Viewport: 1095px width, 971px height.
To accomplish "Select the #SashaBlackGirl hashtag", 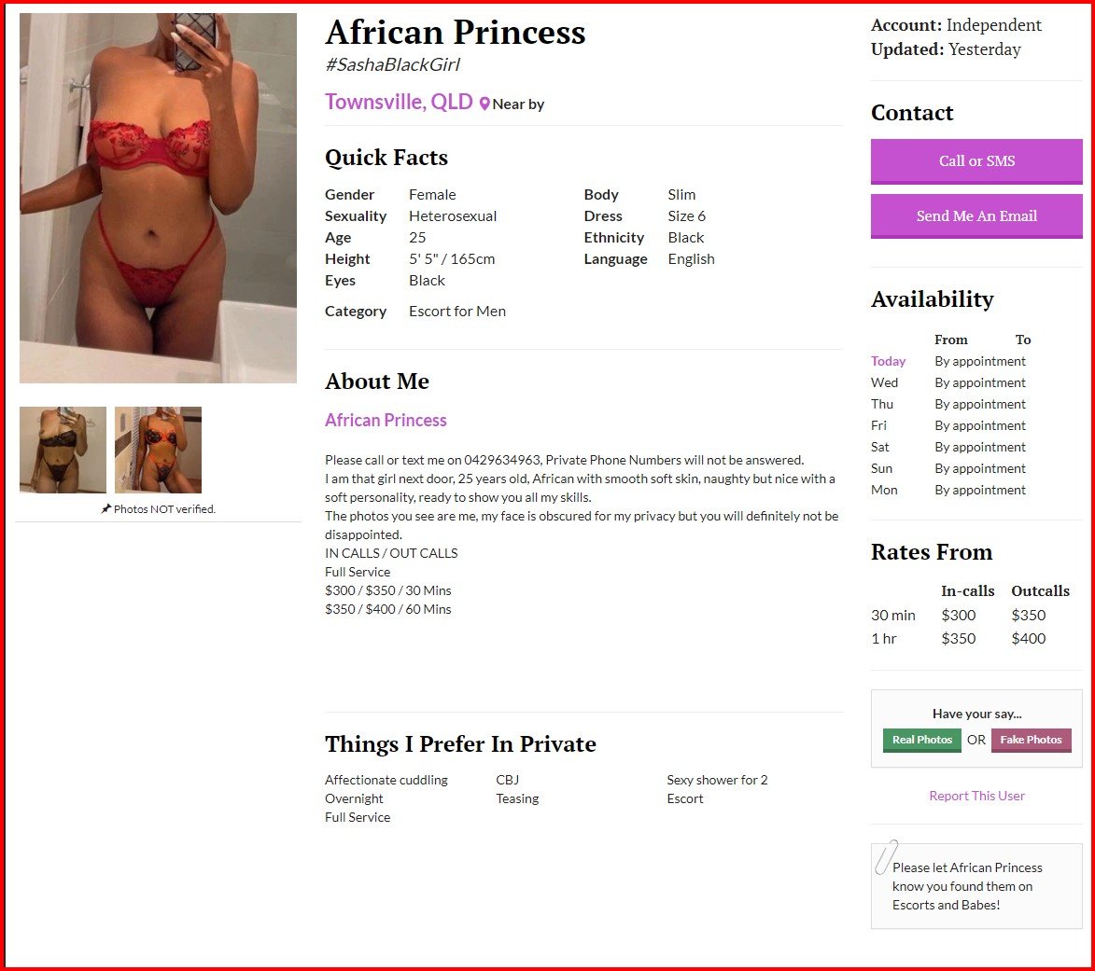I will 392,65.
